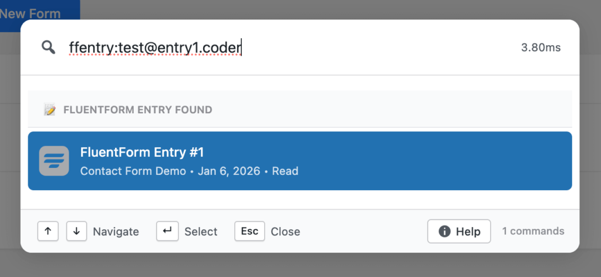This screenshot has width=601, height=277.
Task: Click the FluentForm logo icon in the result
Action: 54,161
